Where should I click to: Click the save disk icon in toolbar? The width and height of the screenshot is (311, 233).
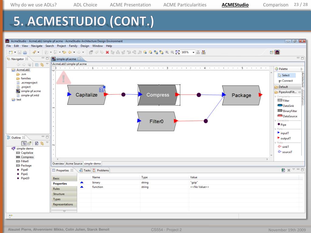(19, 52)
